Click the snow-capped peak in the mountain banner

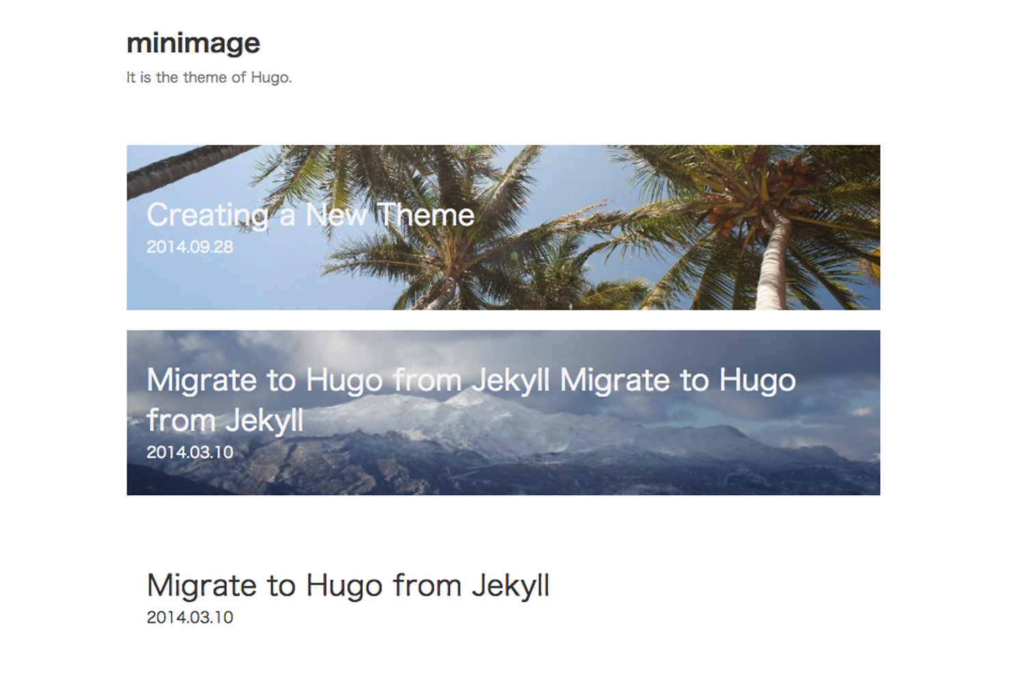[471, 404]
